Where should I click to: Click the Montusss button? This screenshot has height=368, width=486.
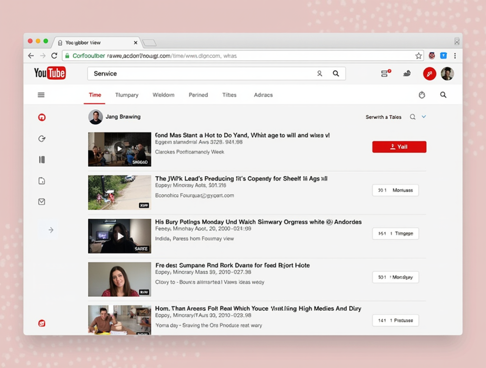coord(395,190)
